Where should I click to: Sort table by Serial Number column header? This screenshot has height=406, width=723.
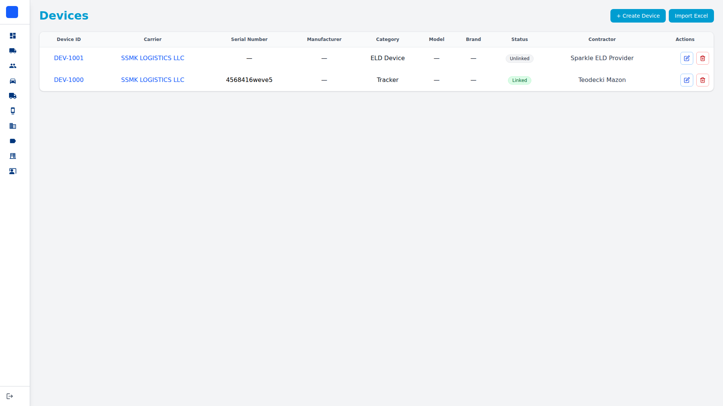[249, 39]
